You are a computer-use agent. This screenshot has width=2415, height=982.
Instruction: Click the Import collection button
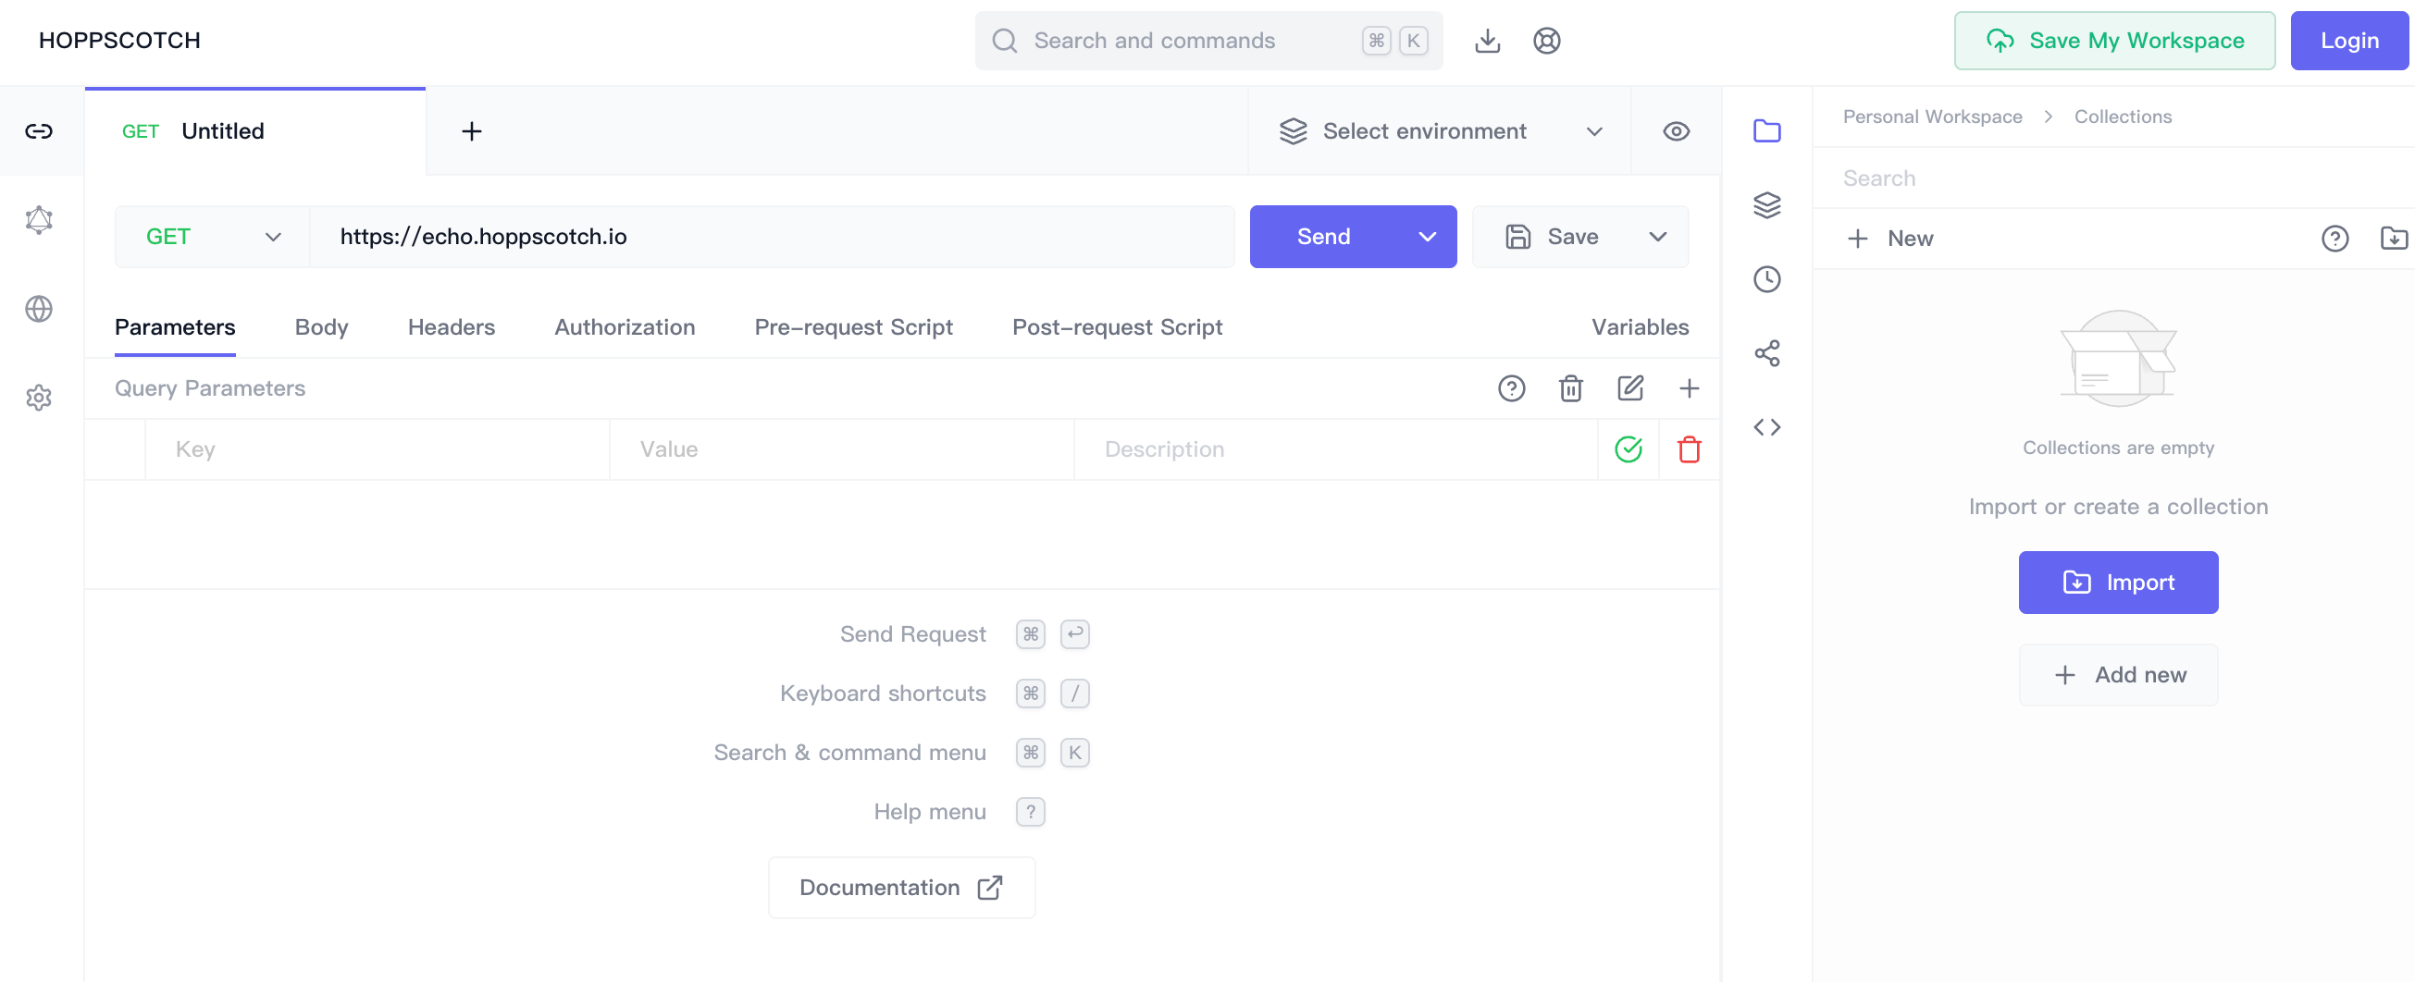click(x=2118, y=583)
